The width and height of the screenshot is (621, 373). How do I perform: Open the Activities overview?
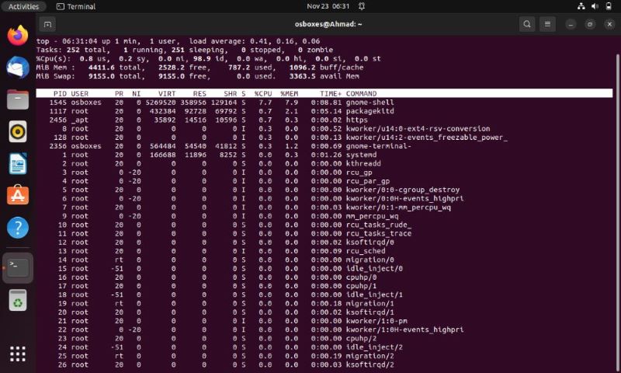tap(24, 6)
